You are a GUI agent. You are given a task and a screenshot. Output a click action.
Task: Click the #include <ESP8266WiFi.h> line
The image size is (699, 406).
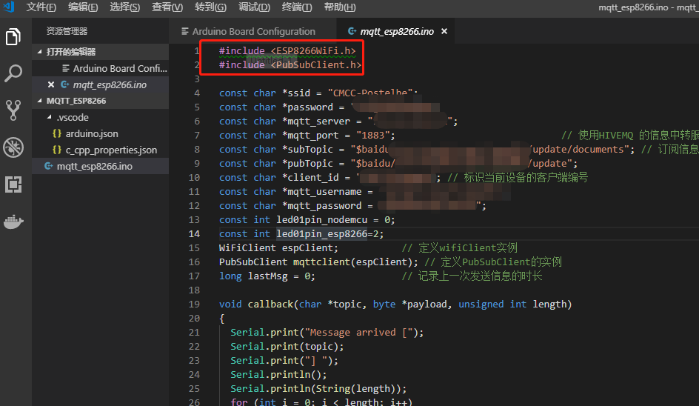pos(287,51)
